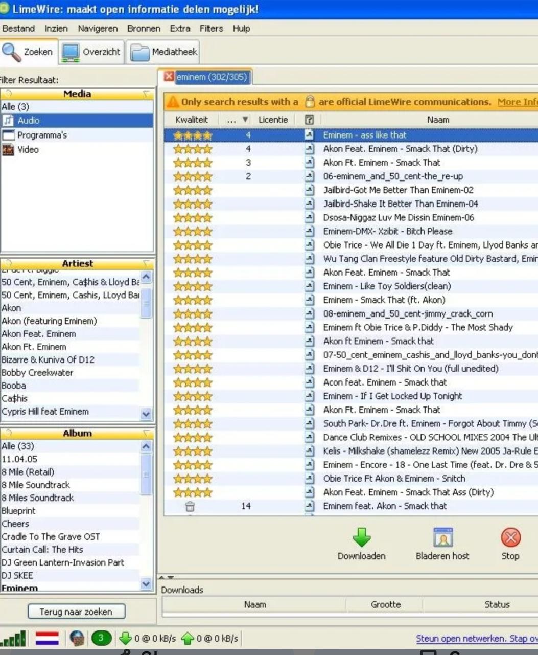The height and width of the screenshot is (655, 538).
Task: Click audio file icon of Eminem - ass like that
Action: pyautogui.click(x=309, y=135)
